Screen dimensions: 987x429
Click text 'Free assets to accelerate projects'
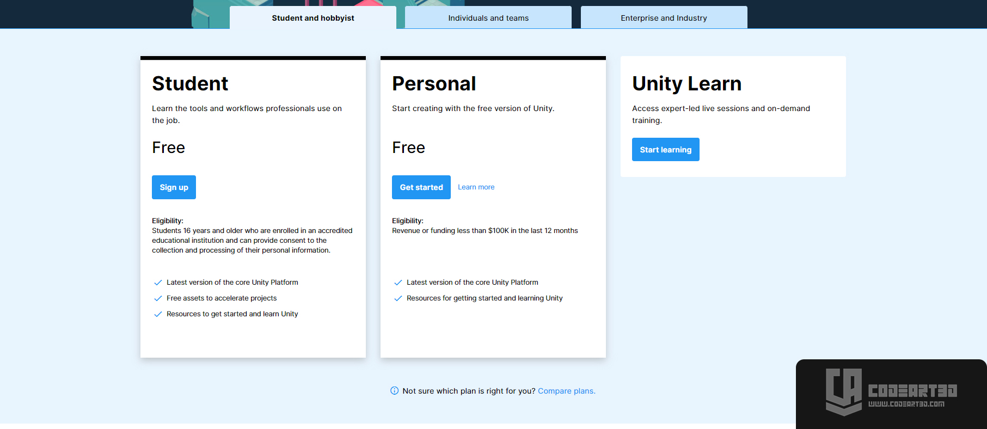(x=222, y=298)
